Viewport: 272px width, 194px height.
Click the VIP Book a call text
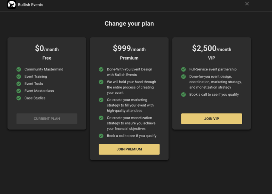[x=214, y=95]
